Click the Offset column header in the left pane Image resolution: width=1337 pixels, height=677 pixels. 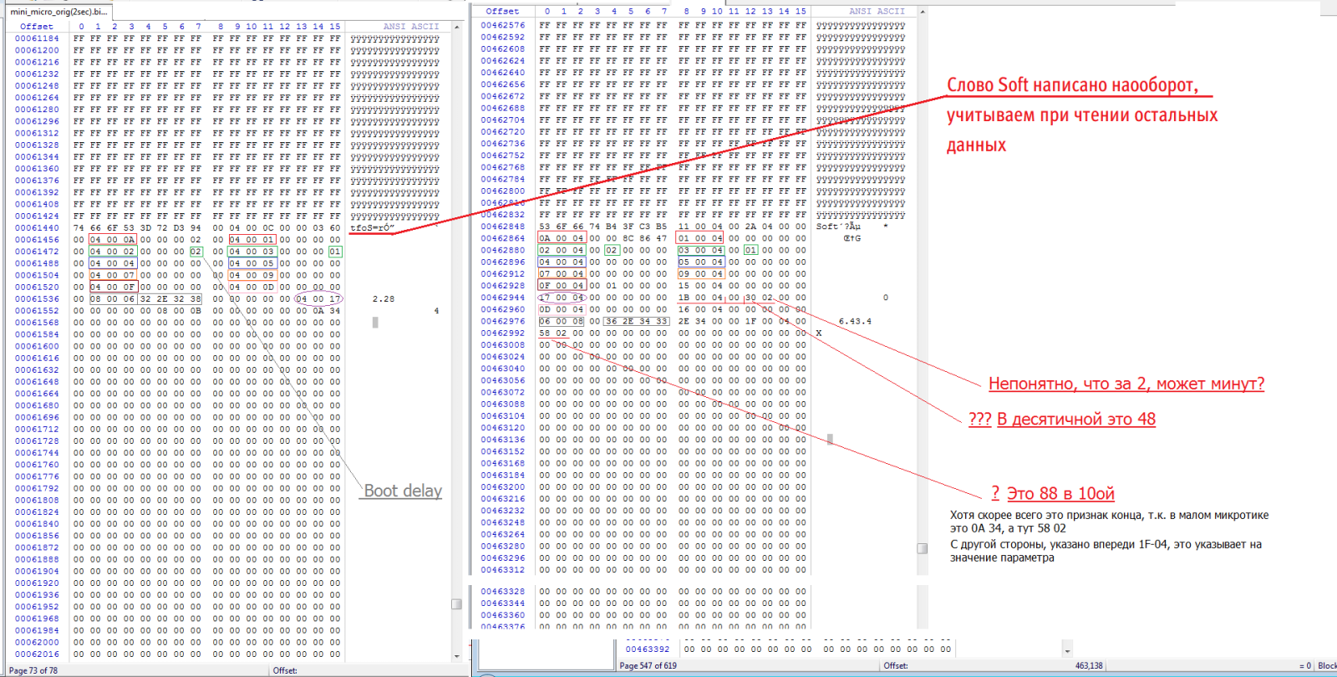[37, 27]
